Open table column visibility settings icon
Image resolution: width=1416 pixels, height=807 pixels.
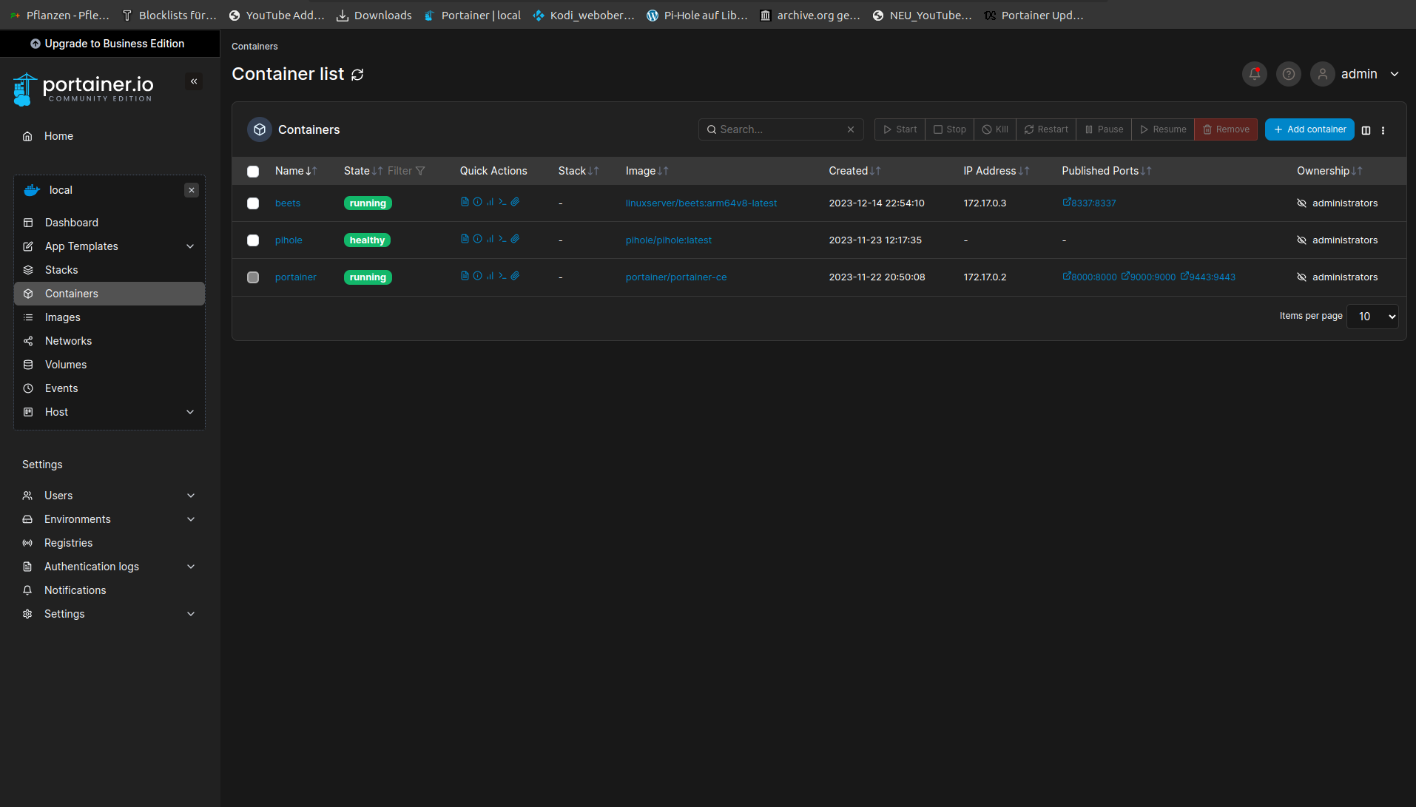1366,130
